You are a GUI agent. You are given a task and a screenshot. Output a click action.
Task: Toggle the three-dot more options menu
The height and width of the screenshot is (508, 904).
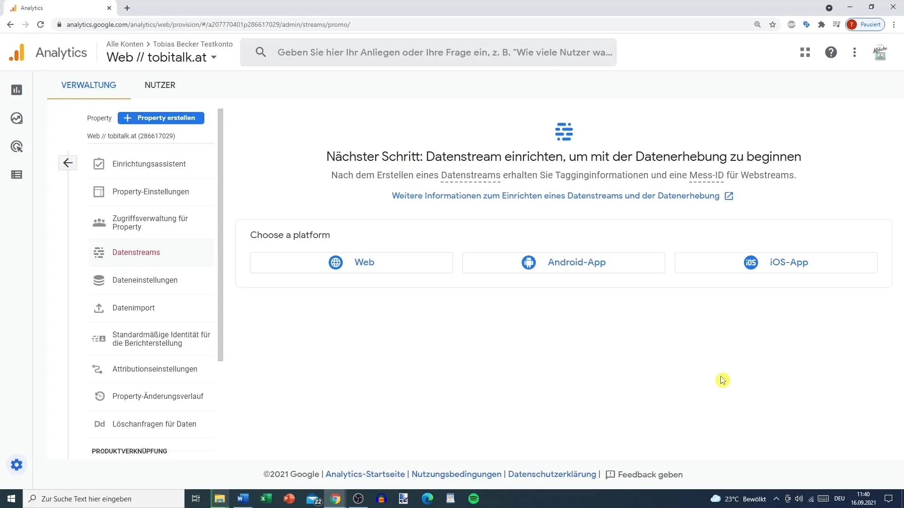tap(855, 52)
